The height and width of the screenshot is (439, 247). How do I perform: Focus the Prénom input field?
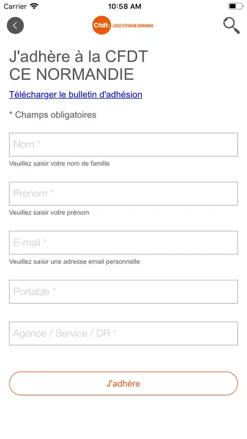(x=123, y=194)
